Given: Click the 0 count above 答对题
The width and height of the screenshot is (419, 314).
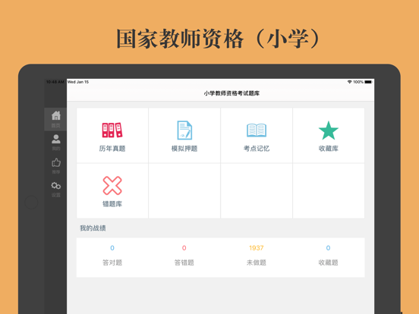Looking at the screenshot, I should (112, 248).
